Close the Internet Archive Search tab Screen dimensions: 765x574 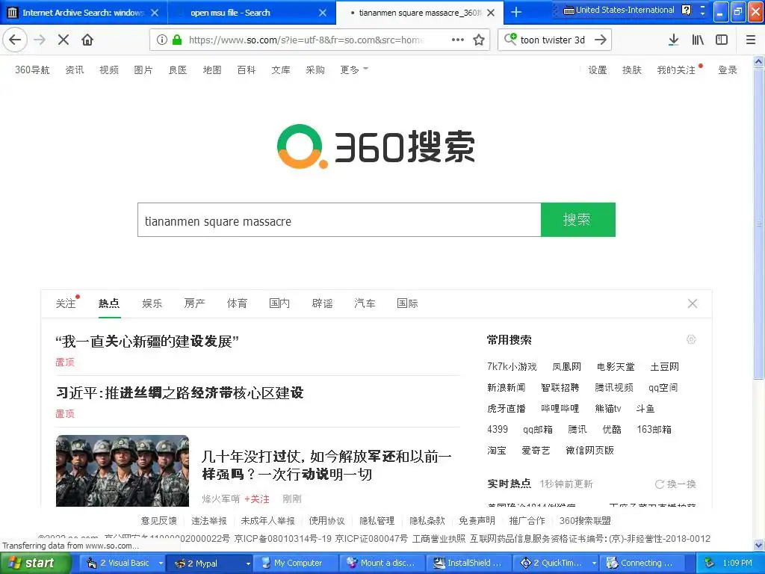tap(155, 13)
